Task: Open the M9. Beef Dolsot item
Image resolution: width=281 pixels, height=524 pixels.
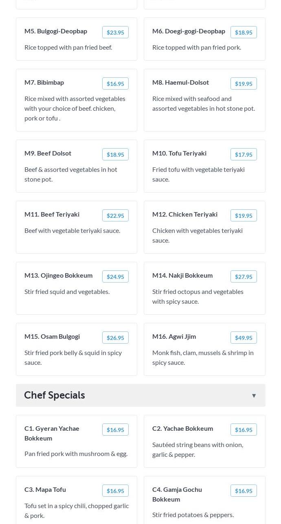Action: pyautogui.click(x=48, y=153)
